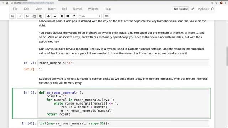Click the 'return result' line
The width and height of the screenshot is (228, 128).
pyautogui.click(x=58, y=114)
